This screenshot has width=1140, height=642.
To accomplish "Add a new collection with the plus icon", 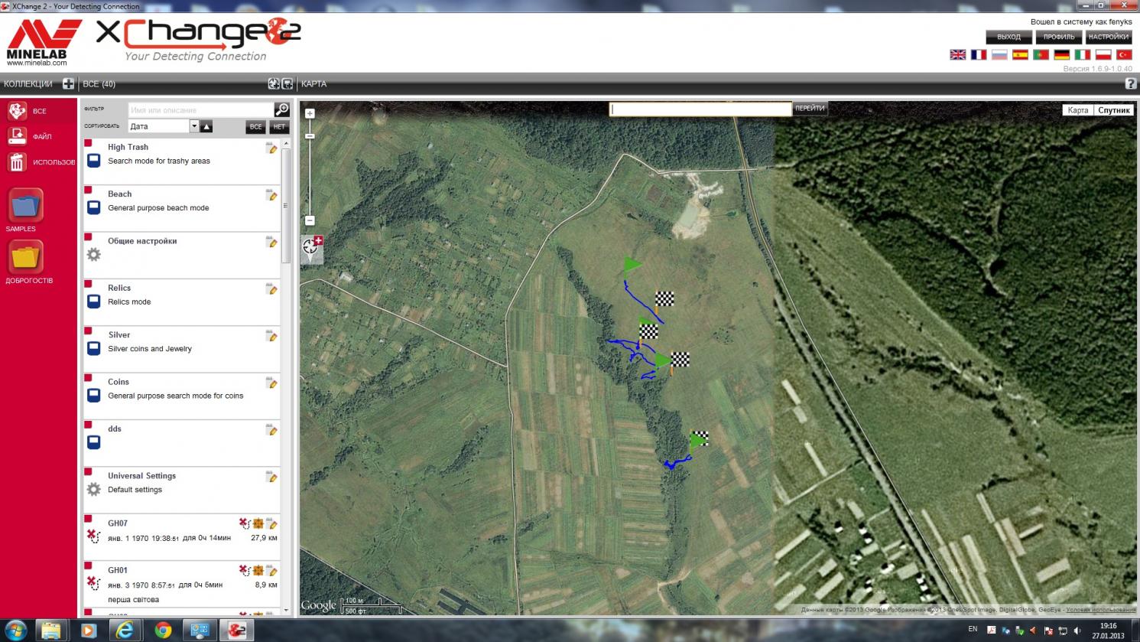I will (68, 83).
